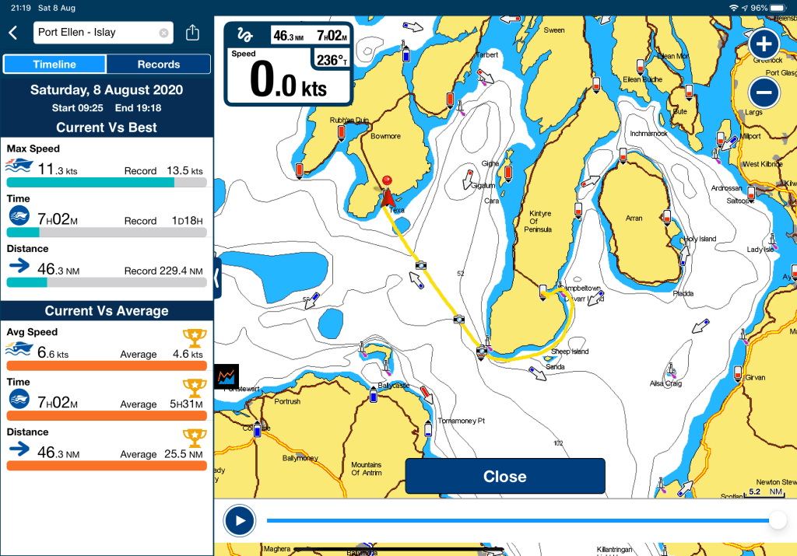The image size is (797, 556).
Task: Open the share icon beside track name
Action: click(x=192, y=33)
